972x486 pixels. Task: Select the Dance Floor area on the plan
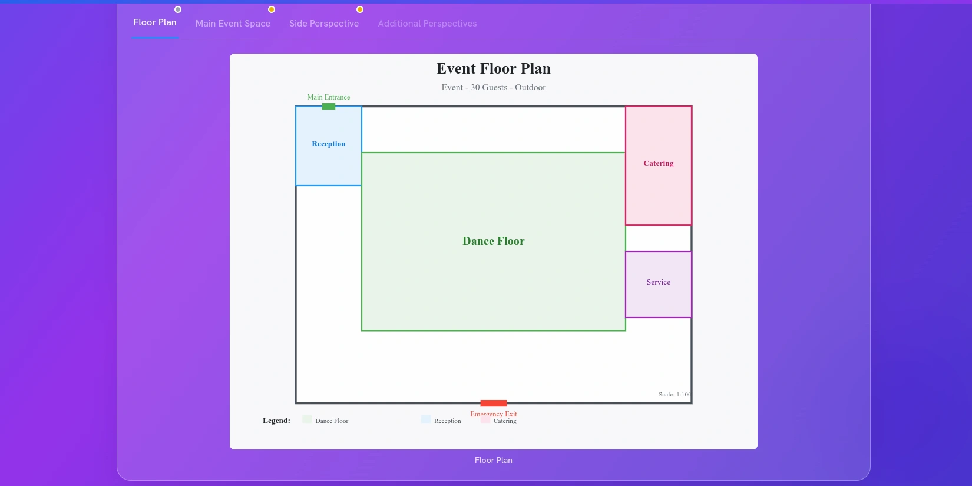494,265
